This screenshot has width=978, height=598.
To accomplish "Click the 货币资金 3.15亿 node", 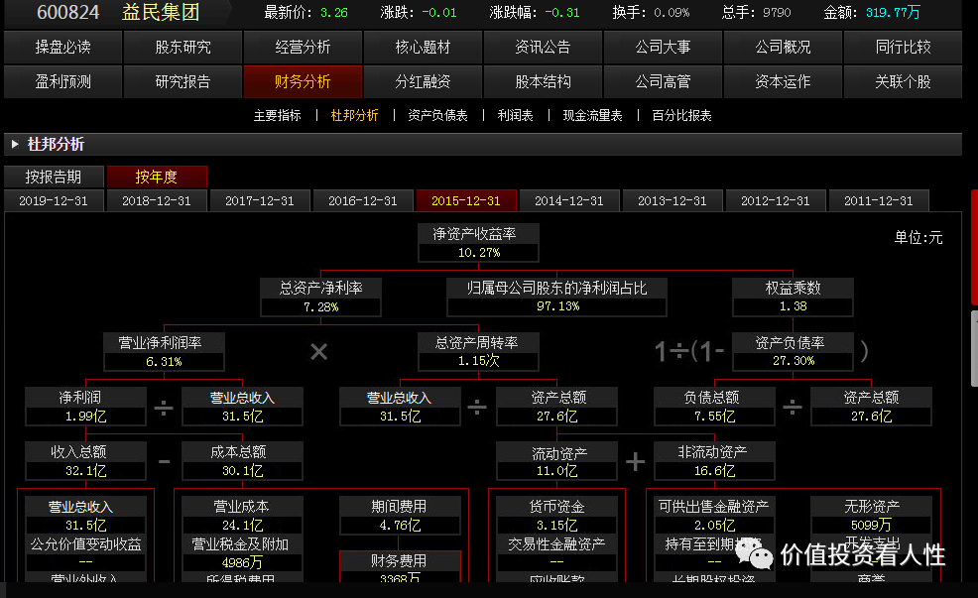I will pyautogui.click(x=557, y=516).
